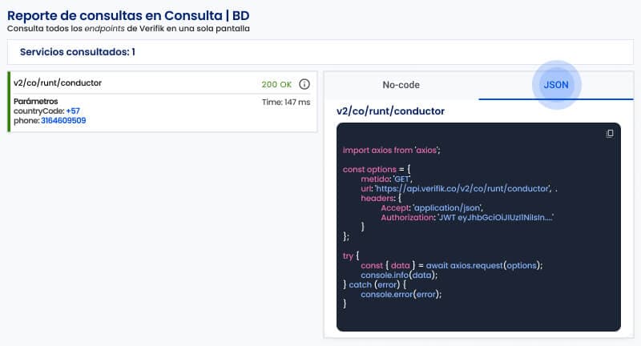This screenshot has width=641, height=346.
Task: Click the 200 OK status label
Action: tap(276, 84)
